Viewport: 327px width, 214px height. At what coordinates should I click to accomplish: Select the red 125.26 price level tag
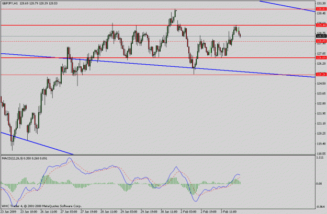(321, 75)
